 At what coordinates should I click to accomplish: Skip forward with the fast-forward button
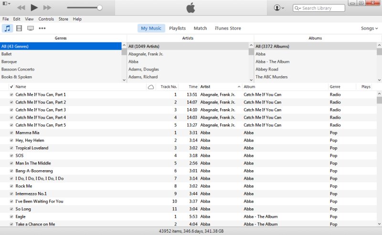point(47,8)
